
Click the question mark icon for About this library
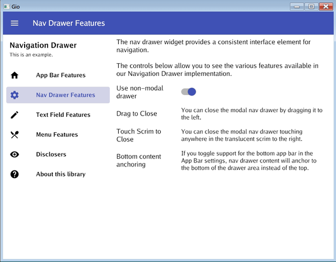(15, 174)
